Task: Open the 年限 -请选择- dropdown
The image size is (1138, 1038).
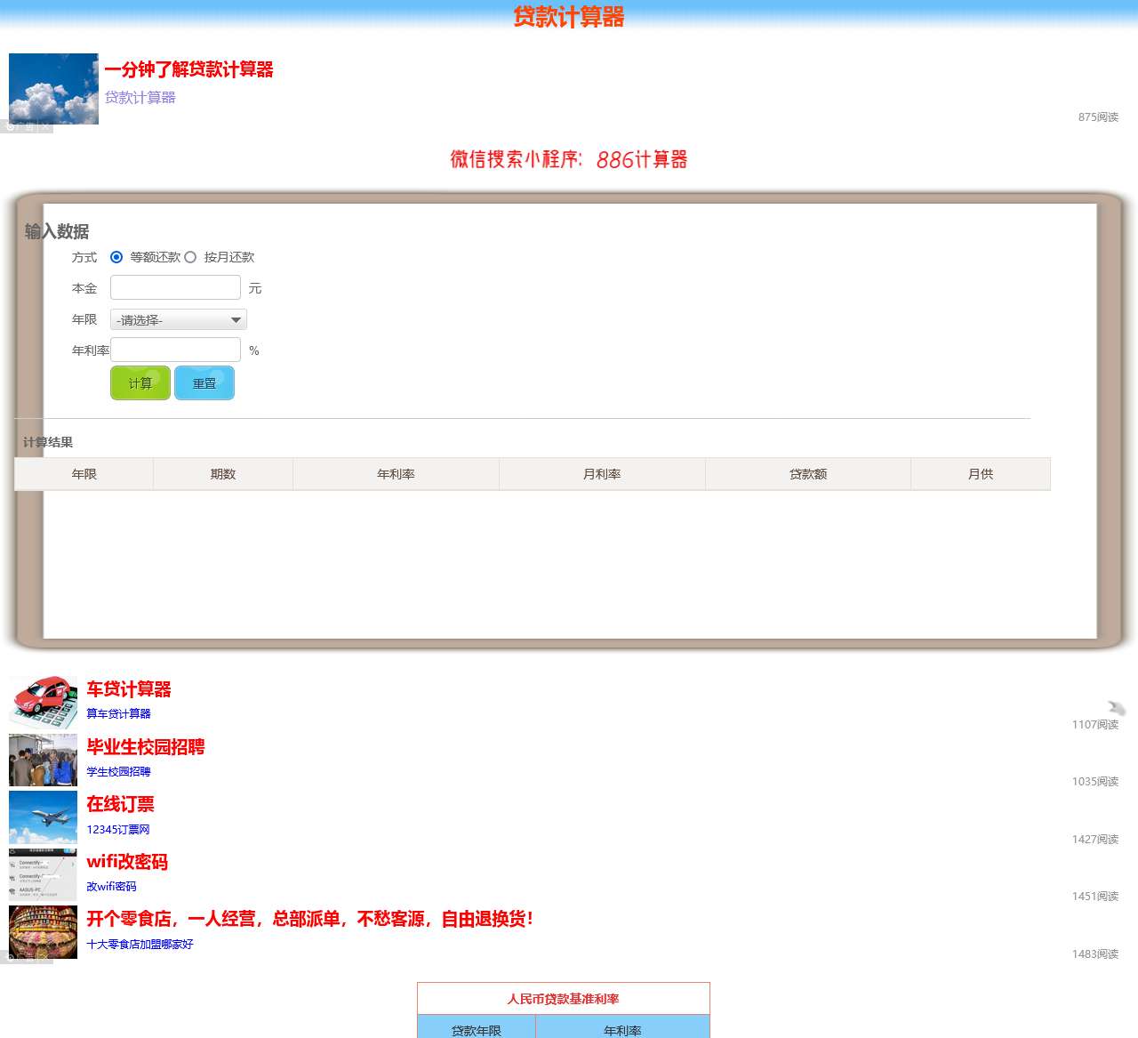Action: pyautogui.click(x=179, y=319)
